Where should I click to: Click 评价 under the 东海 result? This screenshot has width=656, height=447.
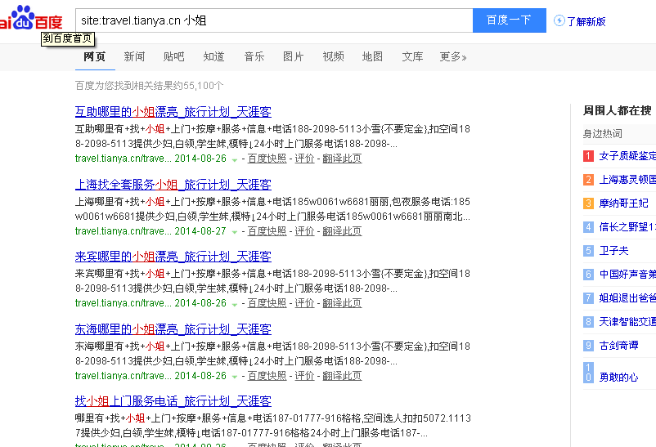[304, 376]
